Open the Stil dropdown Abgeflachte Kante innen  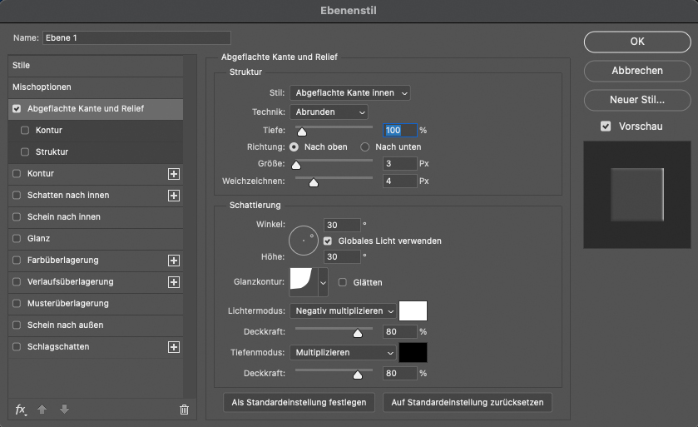coord(350,93)
